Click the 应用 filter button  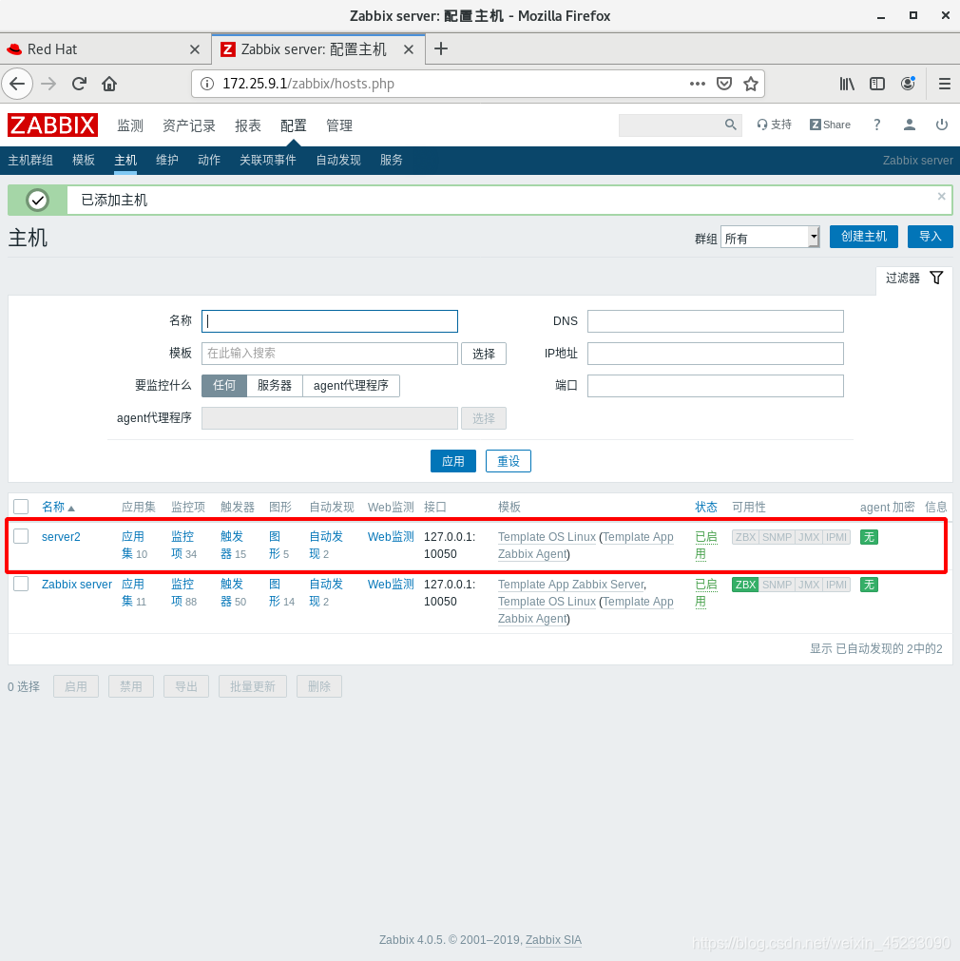click(x=453, y=461)
